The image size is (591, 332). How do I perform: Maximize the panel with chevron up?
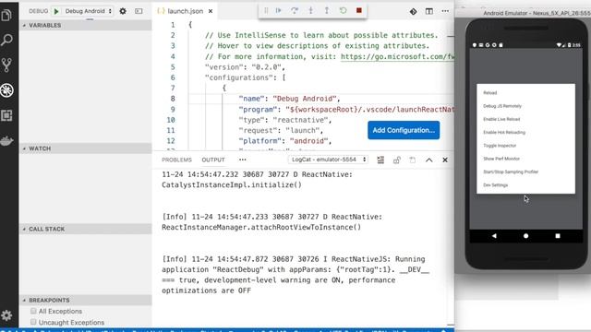[428, 160]
